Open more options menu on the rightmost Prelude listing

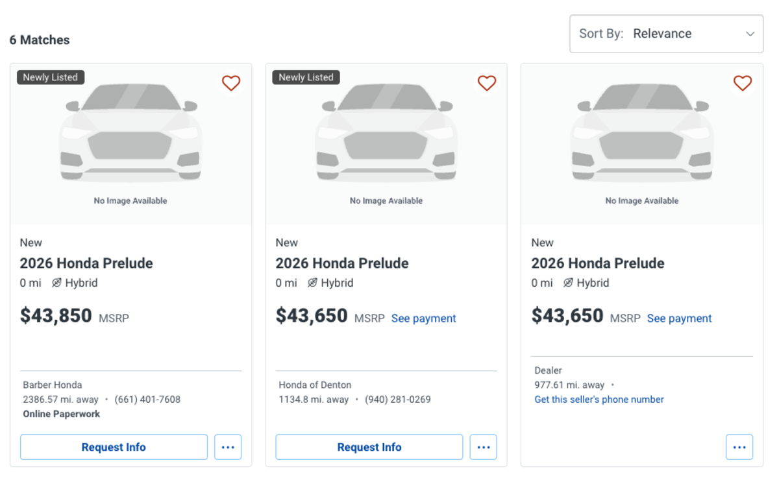[739, 447]
